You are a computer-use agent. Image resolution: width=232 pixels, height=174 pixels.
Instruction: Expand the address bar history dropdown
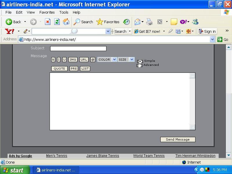tap(212, 39)
